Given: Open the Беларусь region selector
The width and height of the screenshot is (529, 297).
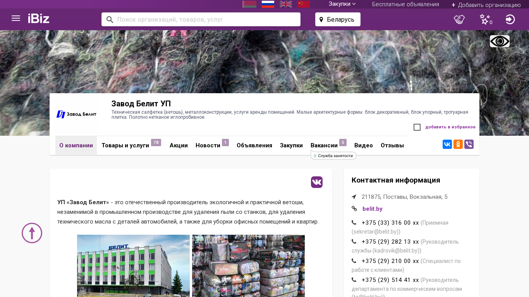Looking at the screenshot, I should [x=338, y=19].
